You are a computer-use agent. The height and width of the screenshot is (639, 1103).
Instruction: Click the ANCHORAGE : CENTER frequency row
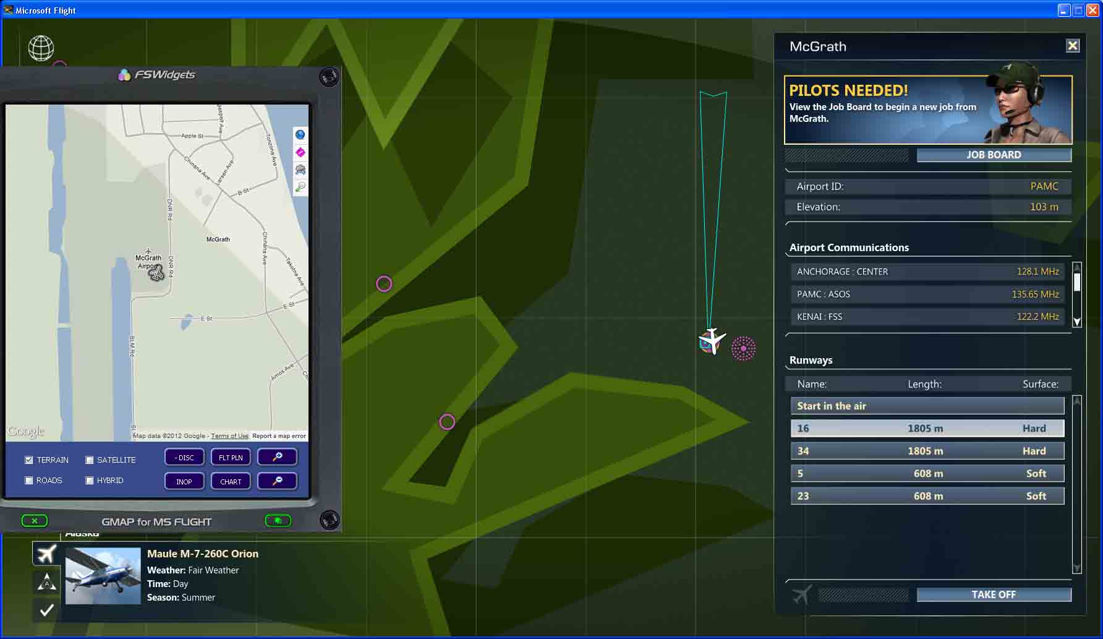tap(927, 272)
